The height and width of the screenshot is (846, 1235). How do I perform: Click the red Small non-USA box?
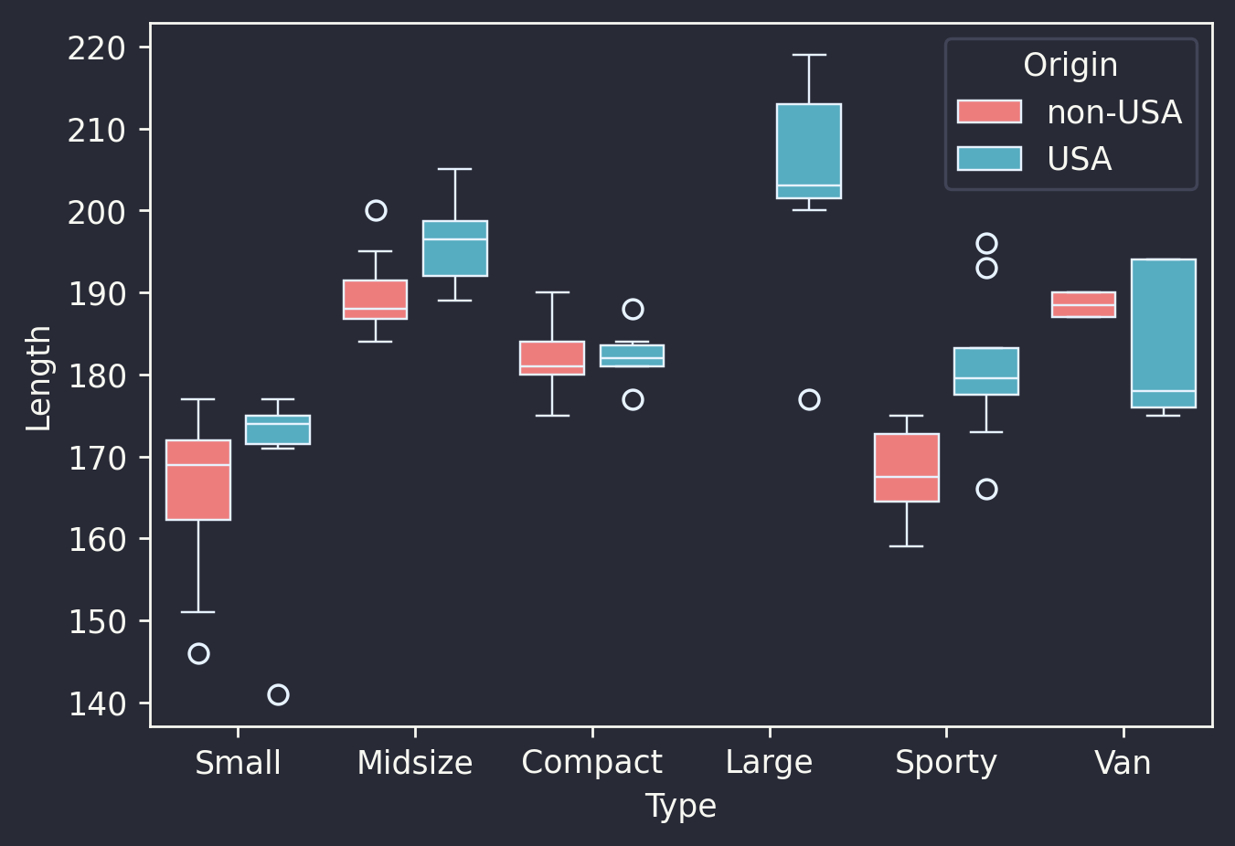click(198, 480)
